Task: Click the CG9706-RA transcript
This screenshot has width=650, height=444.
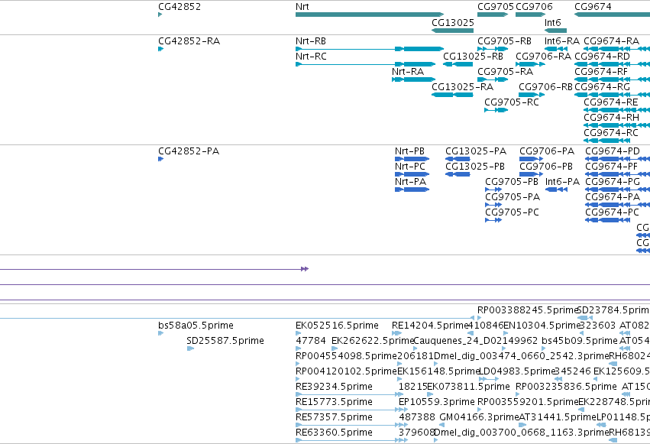Action: pos(530,64)
